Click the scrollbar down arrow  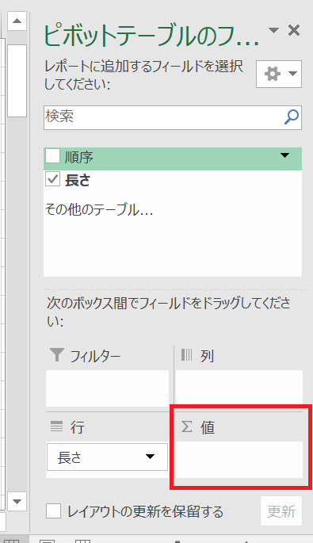click(x=17, y=501)
